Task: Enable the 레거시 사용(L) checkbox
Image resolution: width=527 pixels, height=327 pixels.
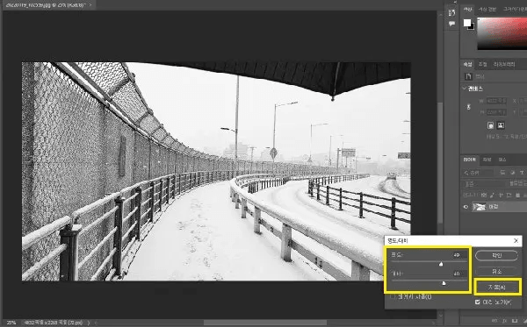Action: click(393, 297)
